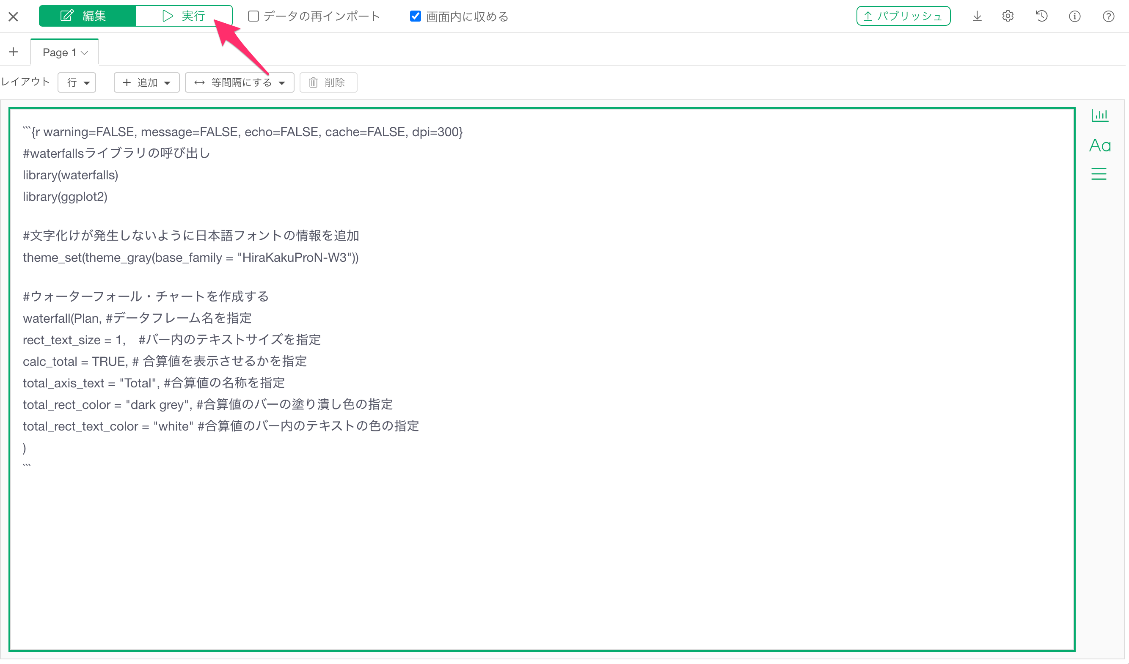Click the 削除 delete button
Viewport: 1129px width, 664px height.
(328, 82)
